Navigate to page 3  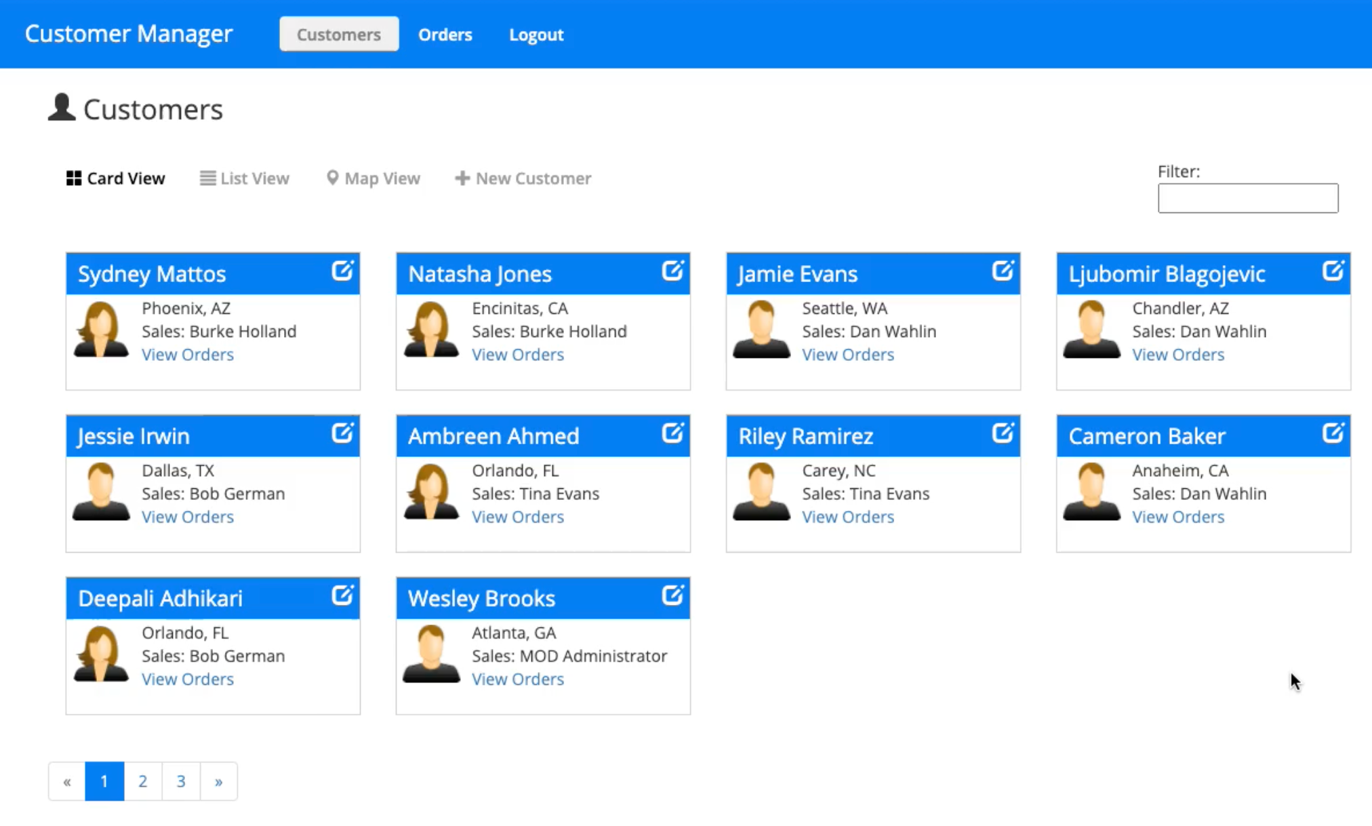(x=181, y=781)
